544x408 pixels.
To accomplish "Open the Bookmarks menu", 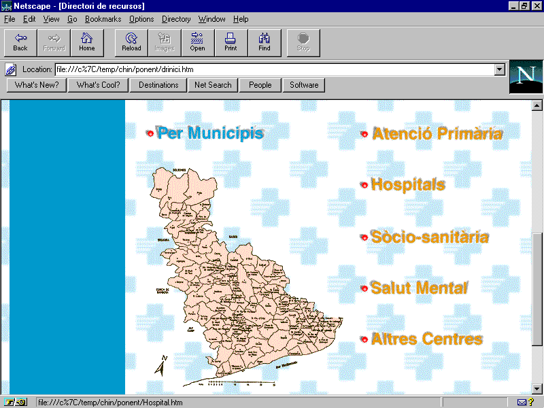I will point(103,19).
